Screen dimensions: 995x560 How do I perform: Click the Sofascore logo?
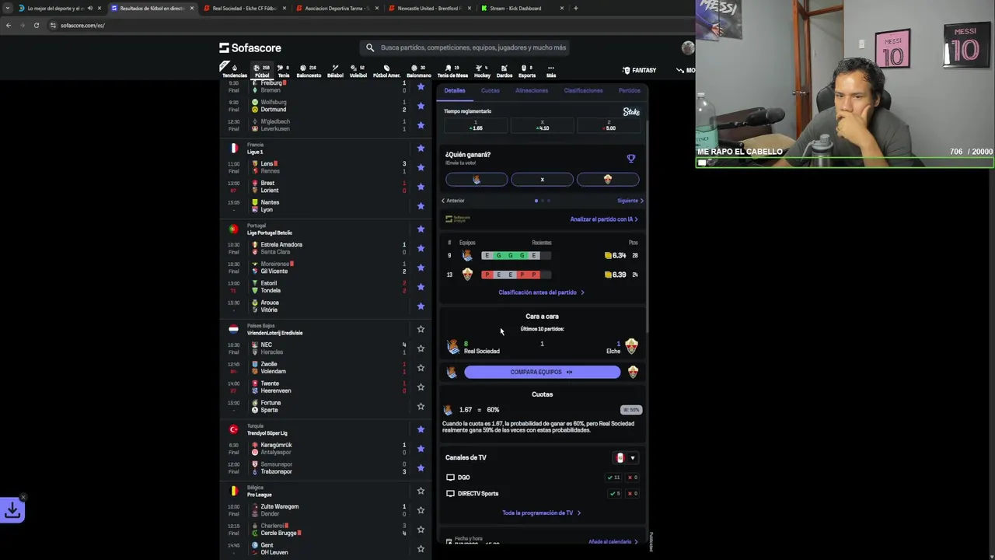click(x=250, y=47)
